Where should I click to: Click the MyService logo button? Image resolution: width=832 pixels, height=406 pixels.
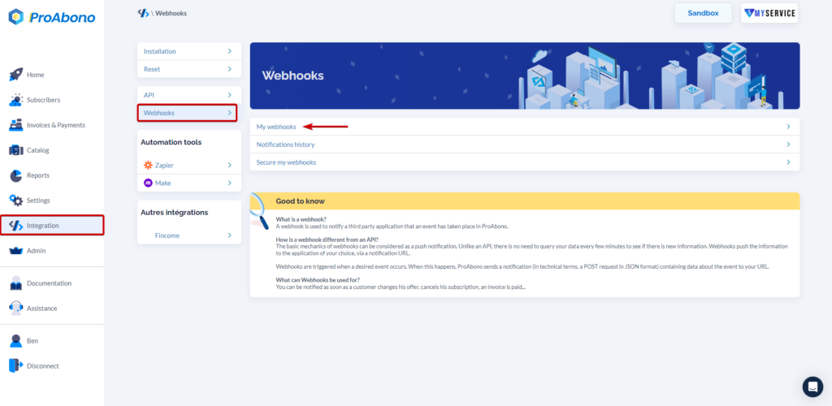click(x=769, y=13)
